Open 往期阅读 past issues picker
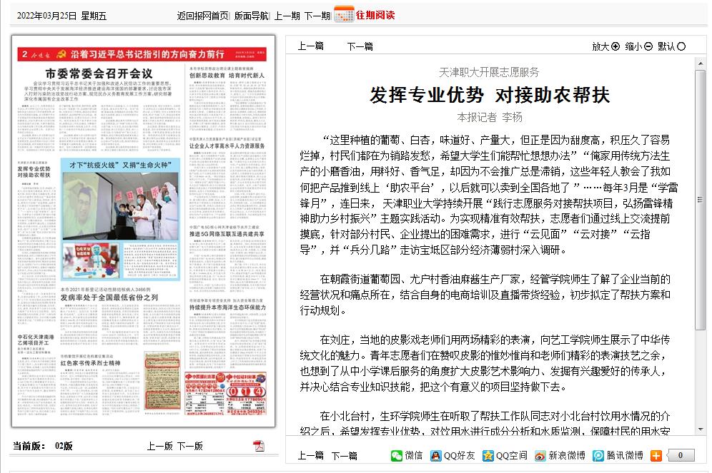The width and height of the screenshot is (712, 473). click(x=375, y=15)
